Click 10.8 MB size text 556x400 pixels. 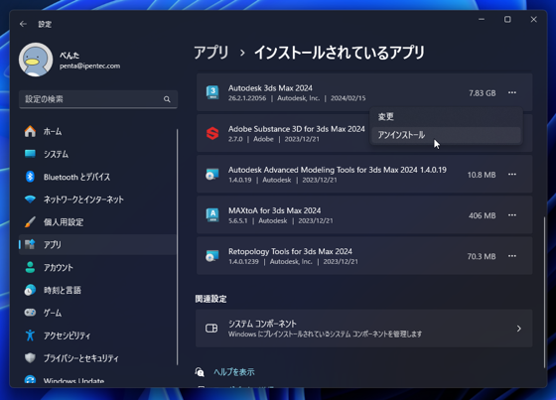click(482, 175)
